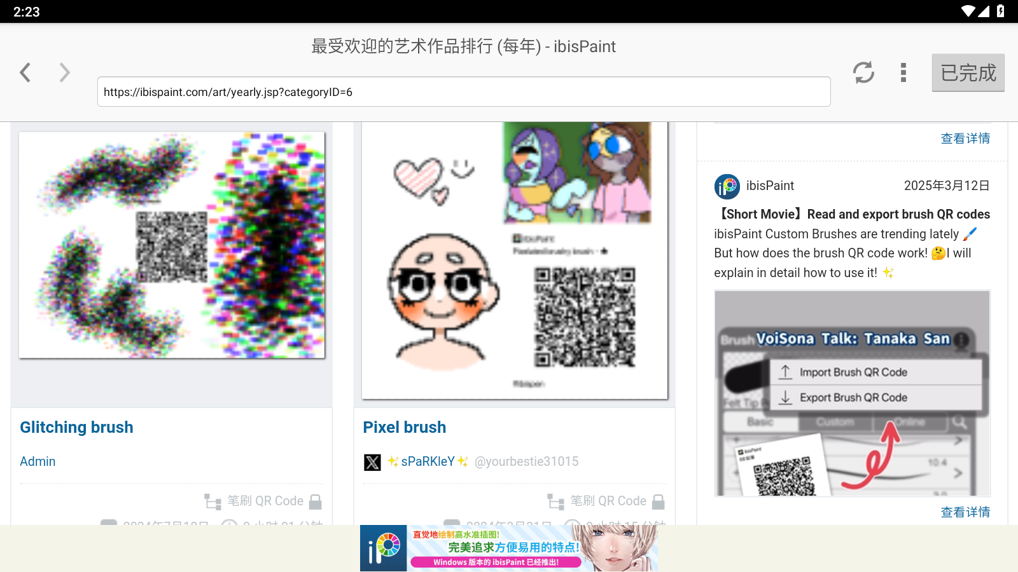This screenshot has width=1018, height=572.
Task: Click the page title ibisPaint ranking text
Action: click(463, 46)
